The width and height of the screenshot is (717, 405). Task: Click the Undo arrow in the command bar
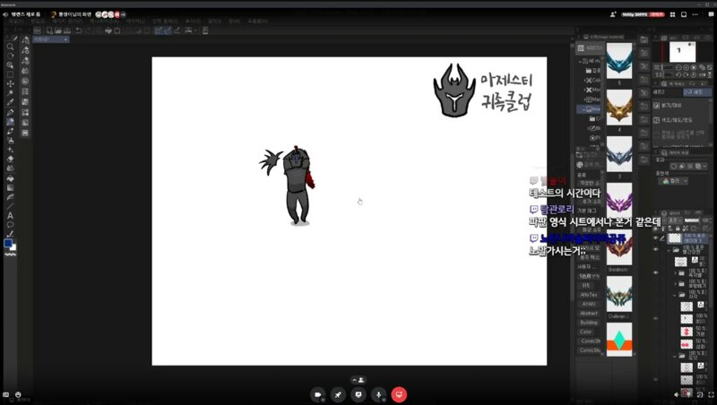79,30
